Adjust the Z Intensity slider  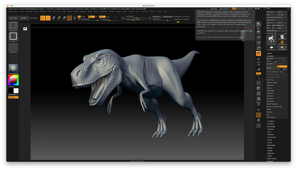pyautogui.click(x=109, y=19)
